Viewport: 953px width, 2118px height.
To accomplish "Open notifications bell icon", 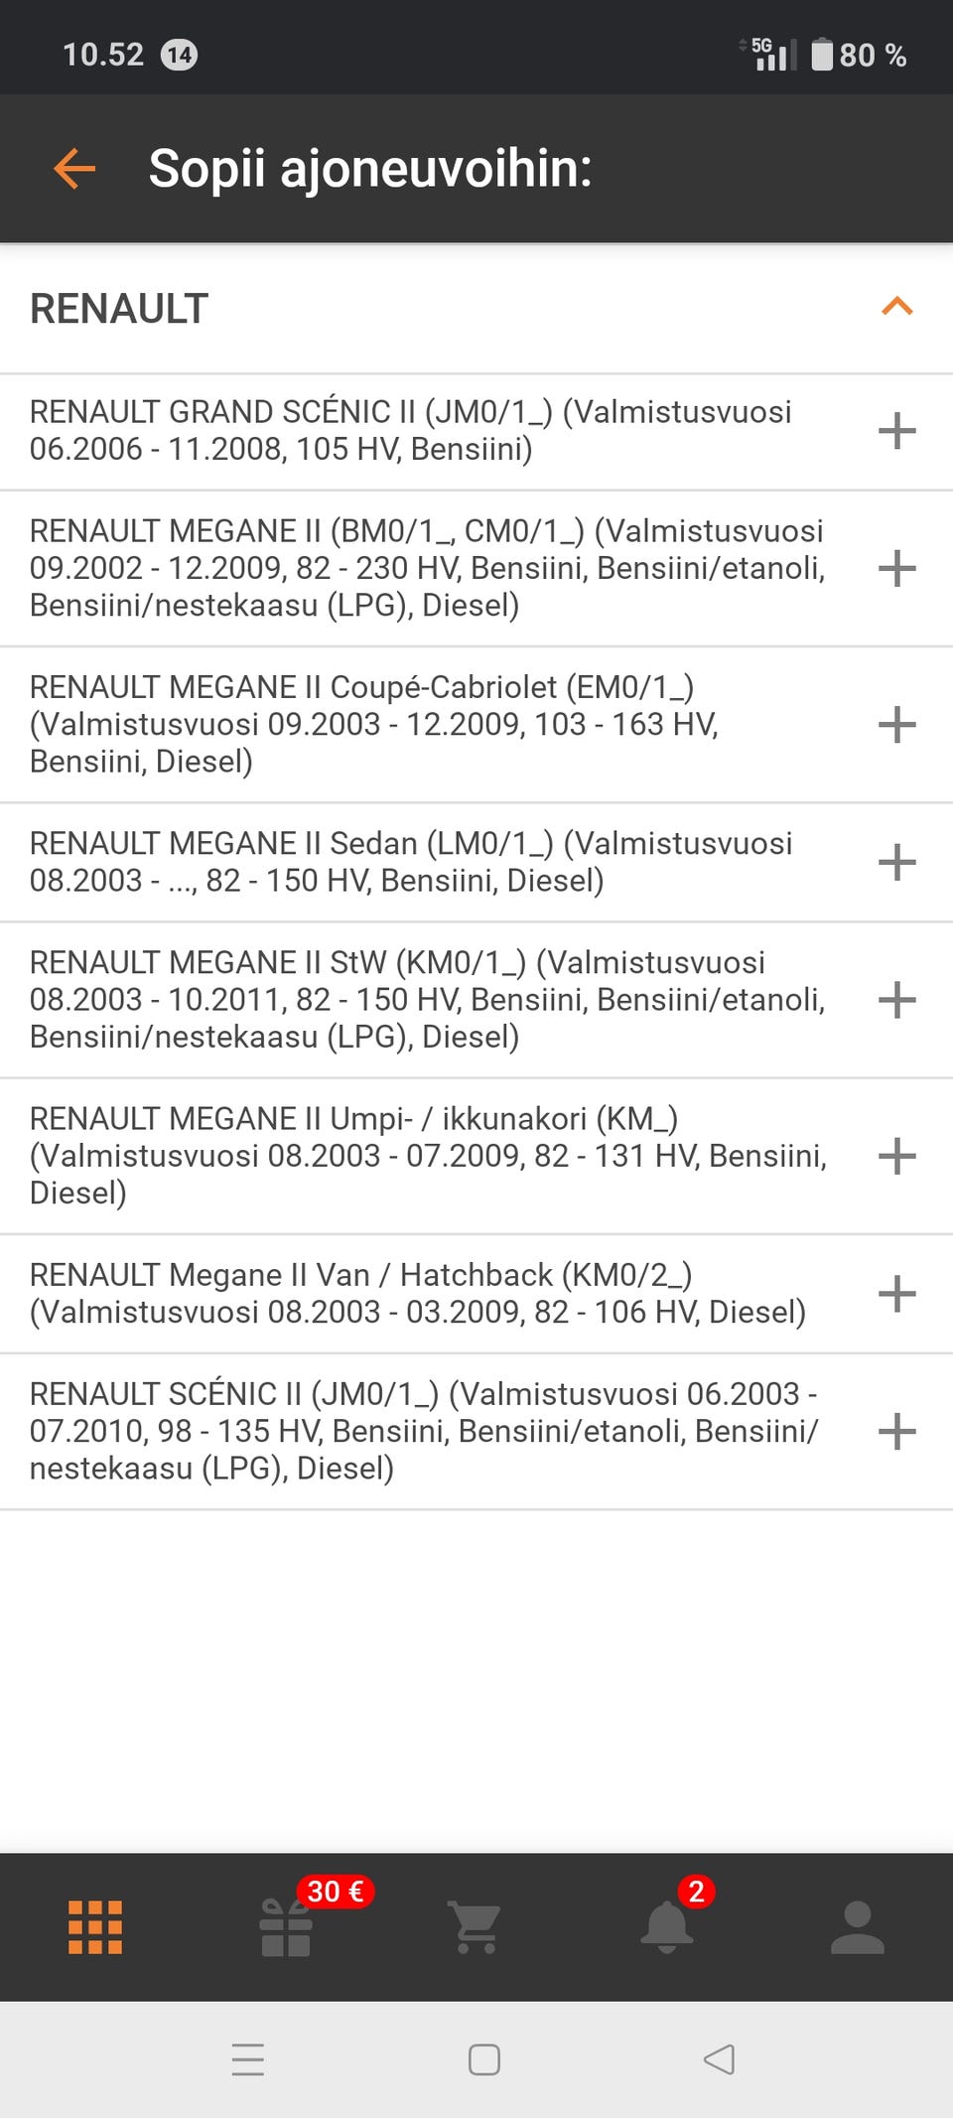I will coord(666,1927).
